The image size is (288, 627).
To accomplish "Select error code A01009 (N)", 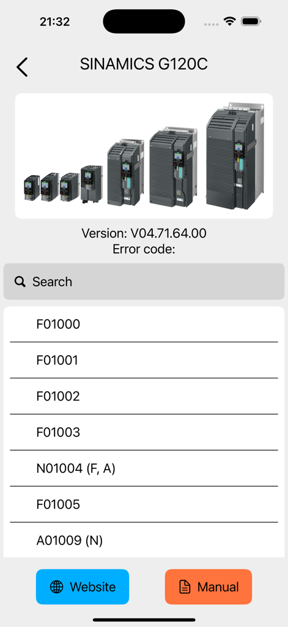I will coord(144,540).
